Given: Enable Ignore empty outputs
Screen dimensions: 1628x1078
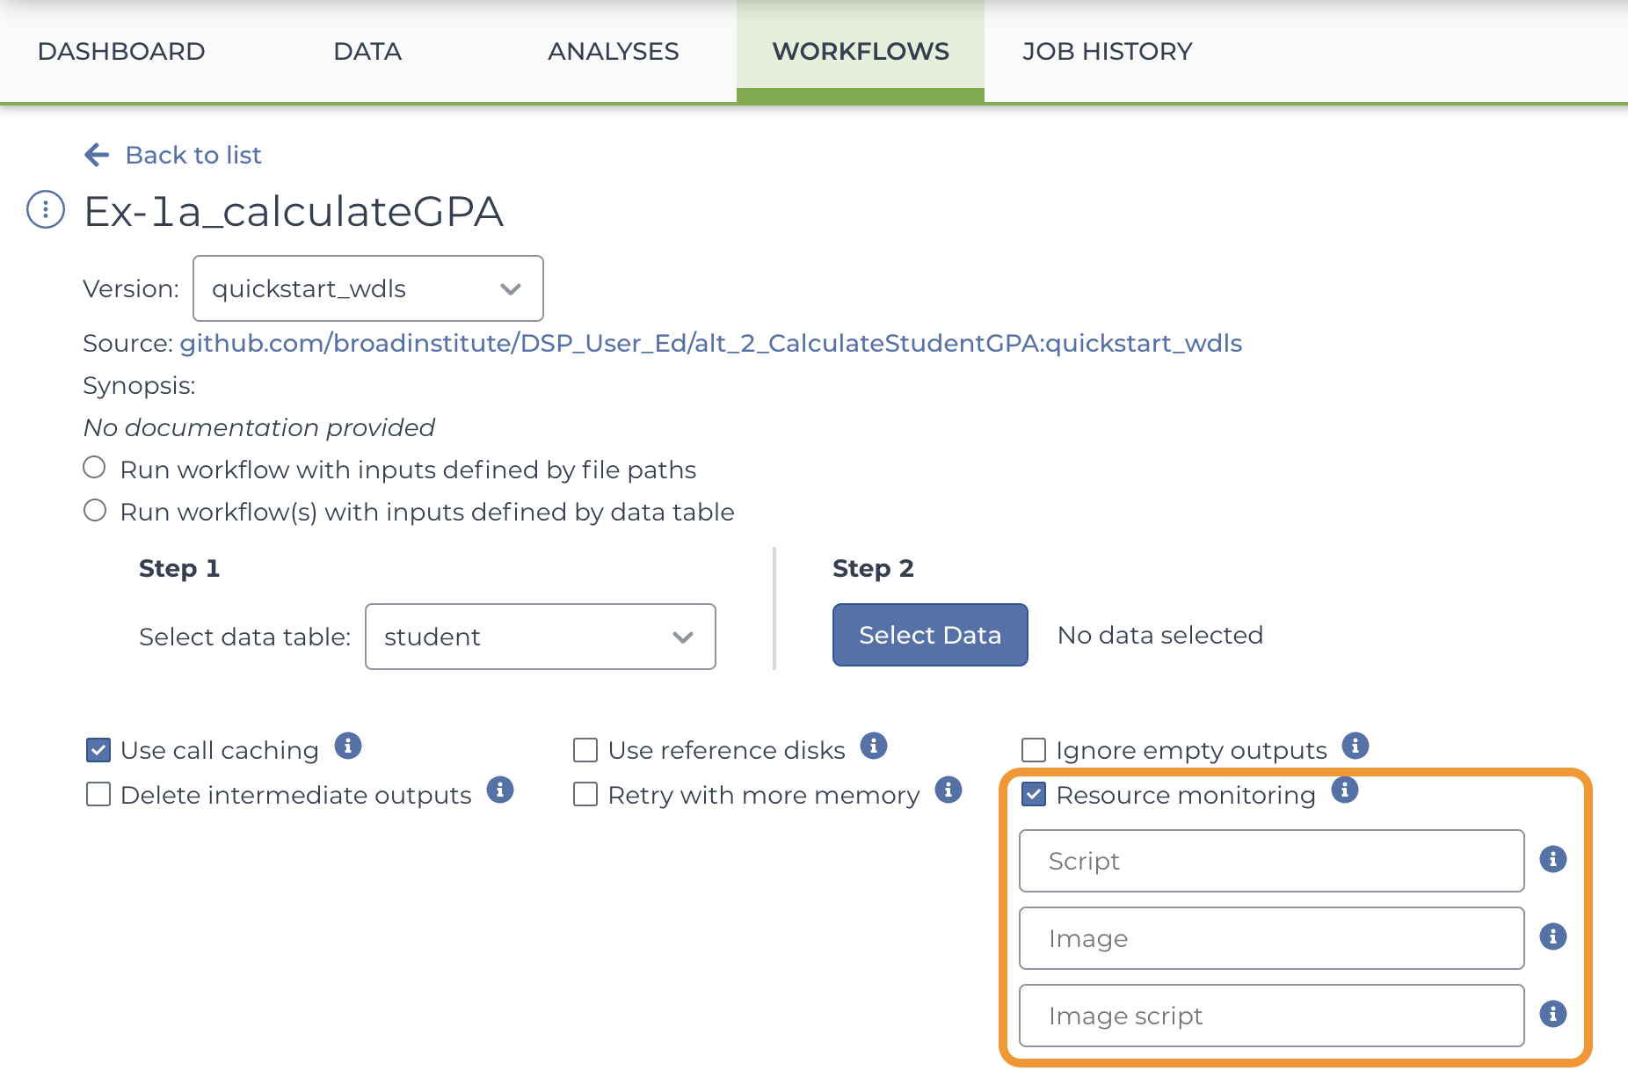Looking at the screenshot, I should [1034, 750].
